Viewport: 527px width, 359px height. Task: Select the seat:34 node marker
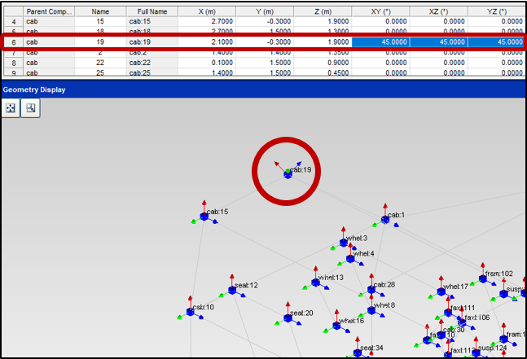(358, 352)
